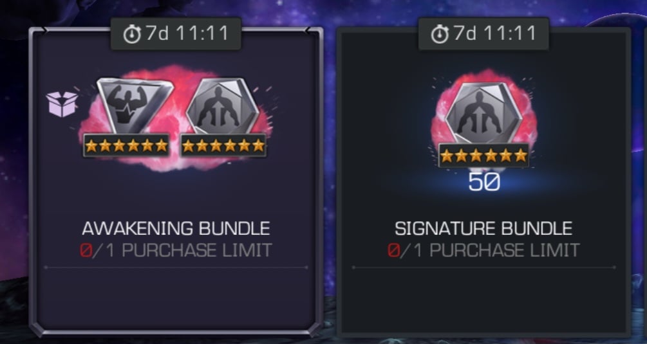Tap the Signature Bundle purchase limit text
The image size is (647, 344).
[x=483, y=251]
